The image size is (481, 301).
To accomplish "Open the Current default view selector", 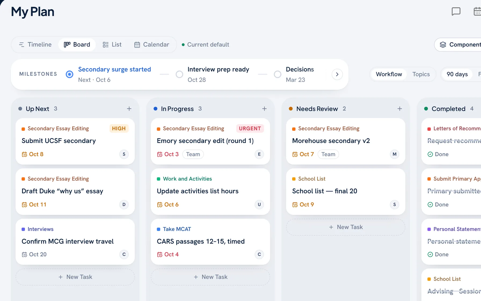I will 205,45.
